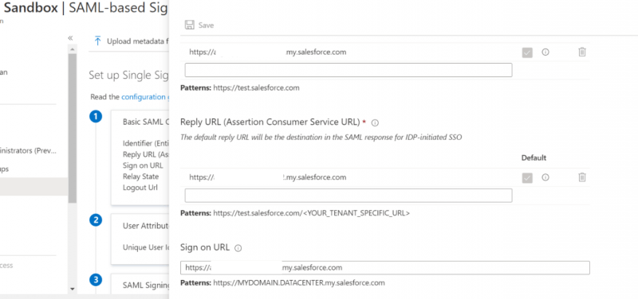The image size is (638, 299).
Task: Click the Default column header
Action: pos(534,157)
